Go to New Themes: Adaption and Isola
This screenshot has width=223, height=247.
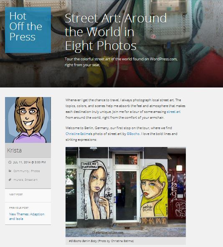click(27, 217)
